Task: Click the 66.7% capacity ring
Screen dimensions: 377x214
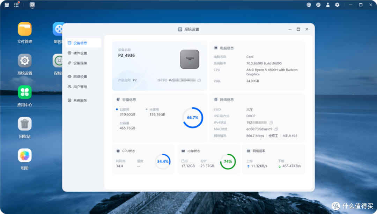Action: [193, 118]
